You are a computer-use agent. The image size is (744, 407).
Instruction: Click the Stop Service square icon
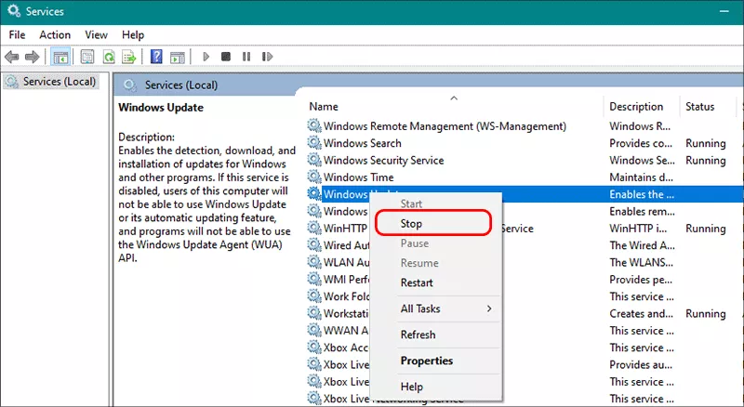tap(226, 57)
